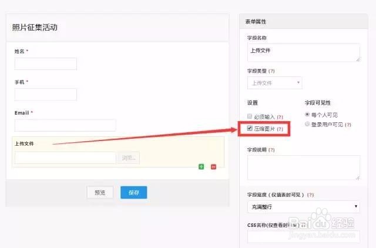
Task: Select the 上传文件 field label in form
Action: click(24, 143)
